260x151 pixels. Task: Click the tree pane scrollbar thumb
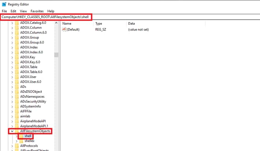56,55
